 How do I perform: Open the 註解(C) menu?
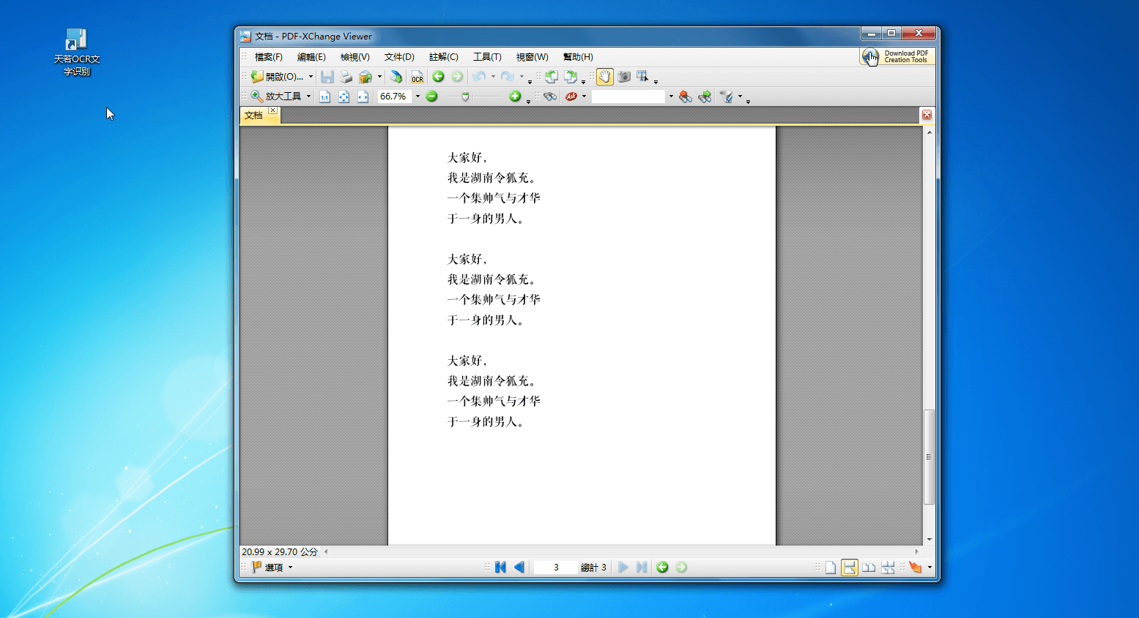pos(444,57)
